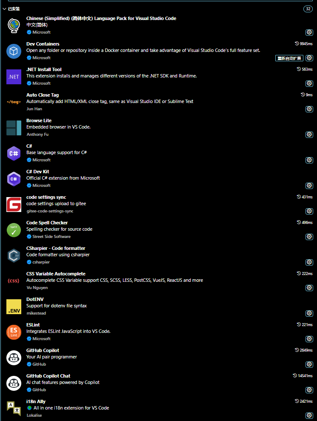This screenshot has height=421, width=317.
Task: Open manage gear for Dev Containers
Action: [x=309, y=58]
